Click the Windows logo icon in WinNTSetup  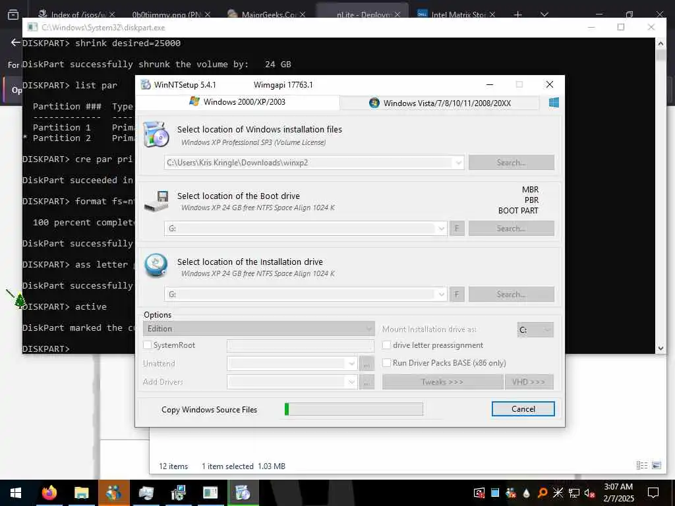(554, 102)
